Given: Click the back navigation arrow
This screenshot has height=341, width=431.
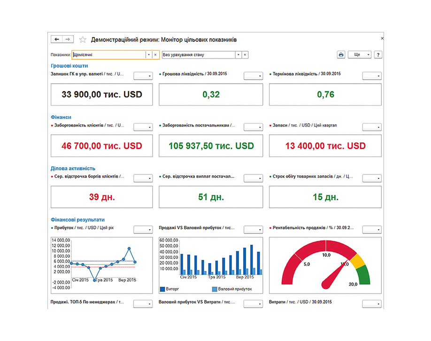Looking at the screenshot, I should coord(57,39).
